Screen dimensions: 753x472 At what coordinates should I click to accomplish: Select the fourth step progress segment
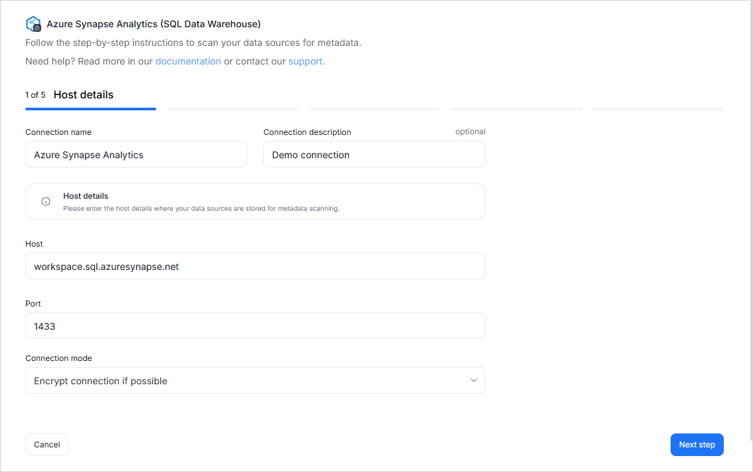coord(516,108)
